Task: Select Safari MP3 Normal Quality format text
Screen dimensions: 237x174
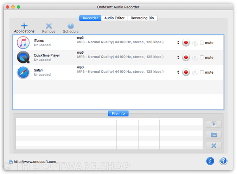Action: [x=120, y=72]
